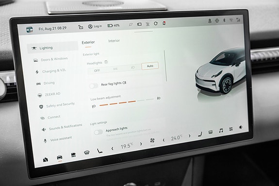This screenshot has height=186, width=279.
Task: Tap the white car 3D model
Action: (221, 71)
